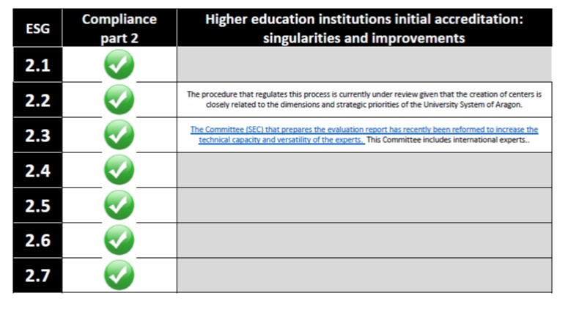The width and height of the screenshot is (579, 315).
Task: Click the green checkmark for ESG 2.4
Action: pyautogui.click(x=119, y=170)
